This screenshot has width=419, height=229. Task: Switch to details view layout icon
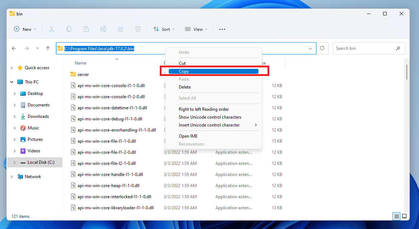(x=396, y=216)
